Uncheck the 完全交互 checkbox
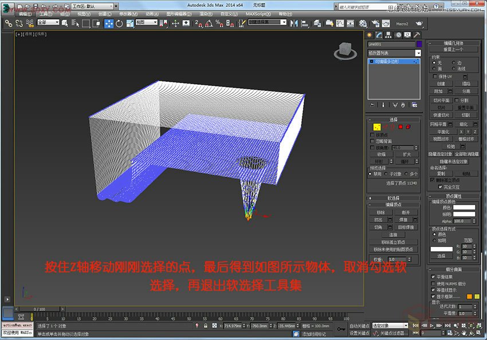The width and height of the screenshot is (487, 340). [x=440, y=187]
